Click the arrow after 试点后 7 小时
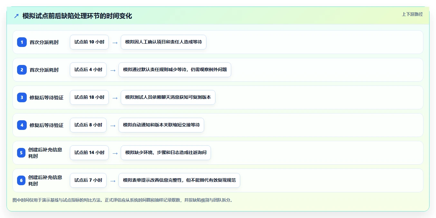Image resolution: width=436 pixels, height=218 pixels. pyautogui.click(x=113, y=181)
